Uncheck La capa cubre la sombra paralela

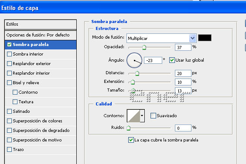click(x=131, y=140)
